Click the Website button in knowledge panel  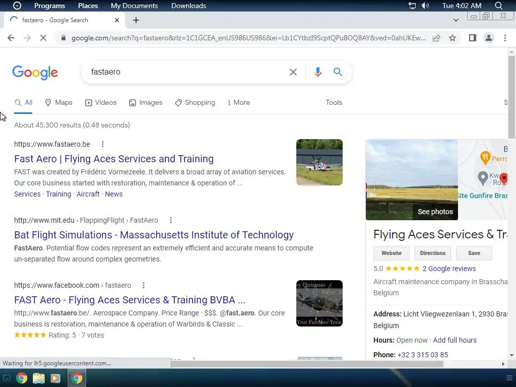(391, 253)
